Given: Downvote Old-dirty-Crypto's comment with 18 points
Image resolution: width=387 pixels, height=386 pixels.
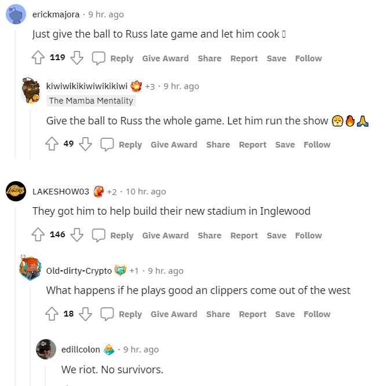Looking at the screenshot, I should [x=85, y=314].
